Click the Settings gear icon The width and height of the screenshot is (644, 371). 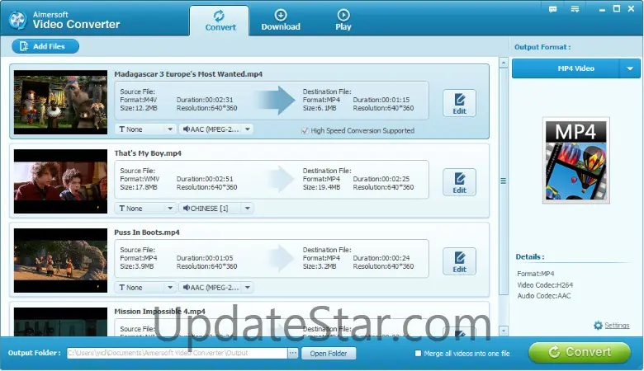click(x=598, y=325)
